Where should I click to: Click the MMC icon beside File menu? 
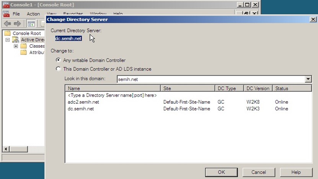[6, 14]
